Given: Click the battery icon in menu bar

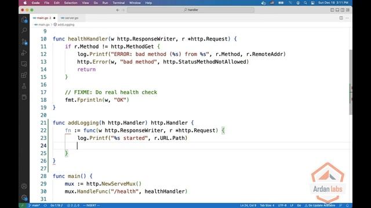Looking at the screenshot, I should (x=281, y=3).
